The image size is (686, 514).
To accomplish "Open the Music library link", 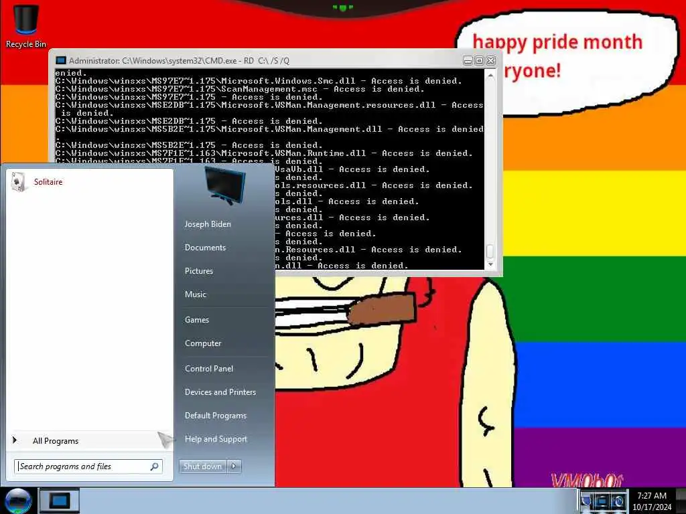I will click(x=195, y=294).
